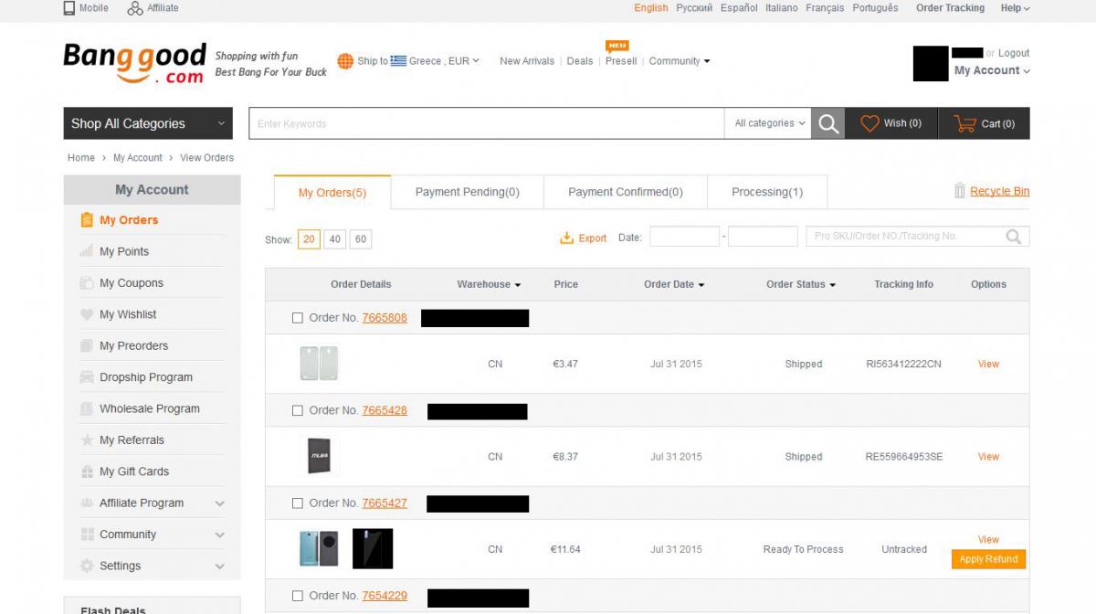Image resolution: width=1096 pixels, height=614 pixels.
Task: Click the Recycle Bin trash icon
Action: click(960, 191)
